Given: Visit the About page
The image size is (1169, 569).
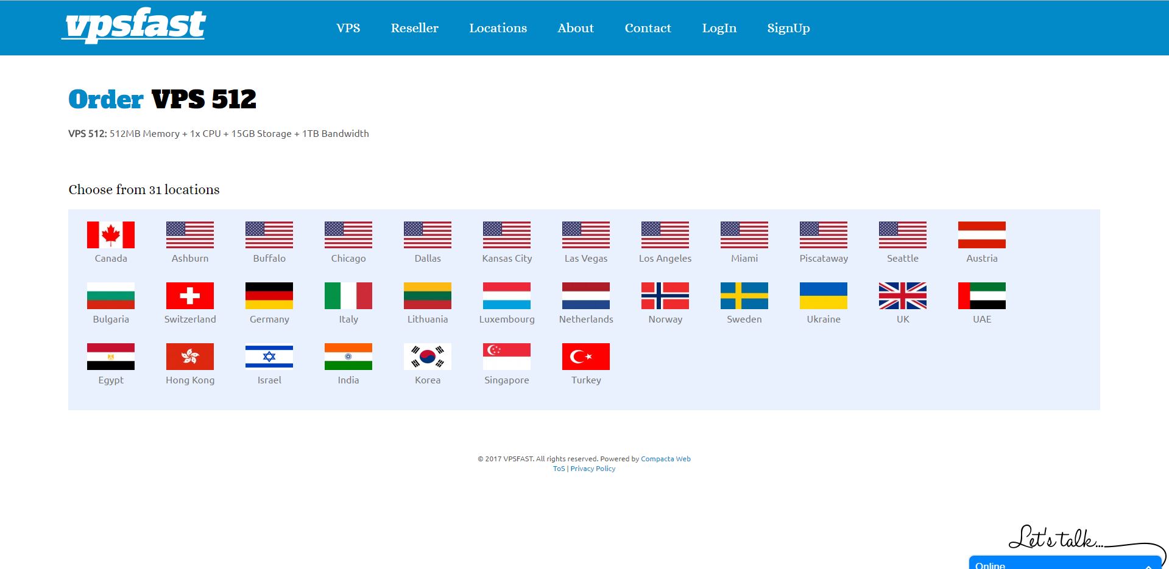Looking at the screenshot, I should pyautogui.click(x=576, y=28).
